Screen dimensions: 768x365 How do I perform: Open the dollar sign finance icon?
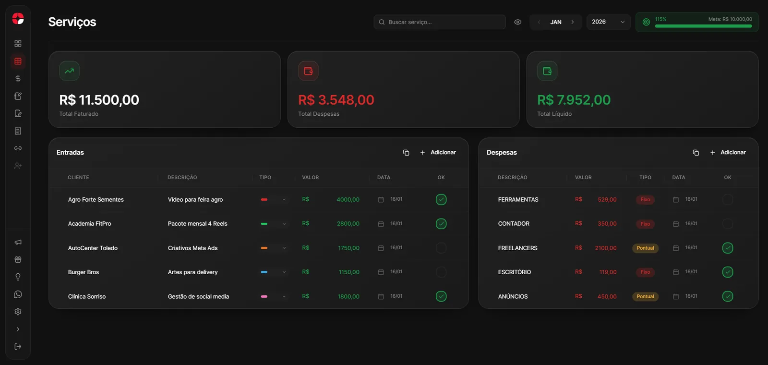[x=18, y=78]
